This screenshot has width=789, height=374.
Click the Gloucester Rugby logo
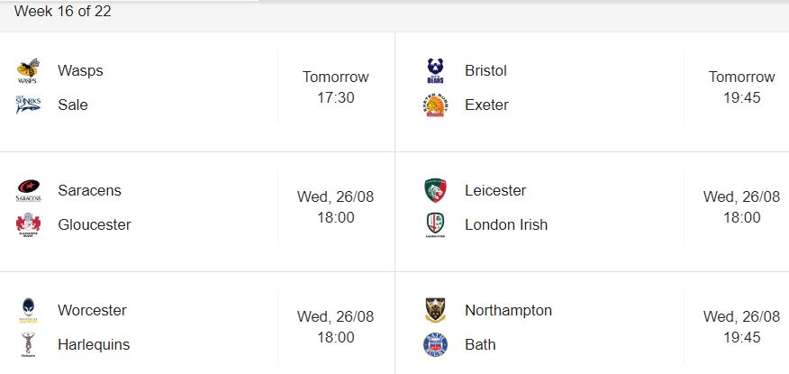point(28,225)
